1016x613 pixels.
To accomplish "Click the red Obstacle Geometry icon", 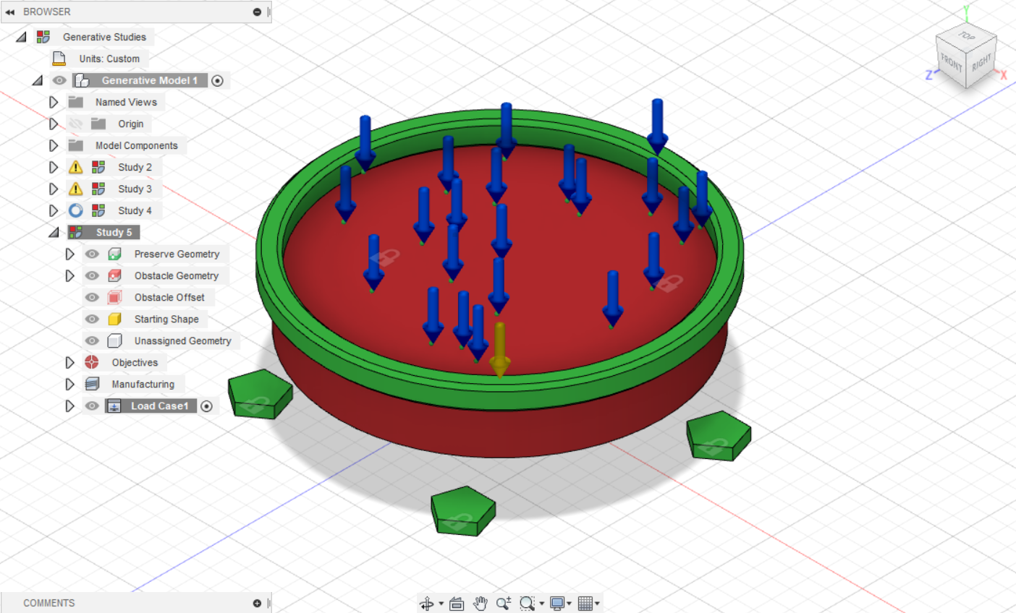I will 114,275.
